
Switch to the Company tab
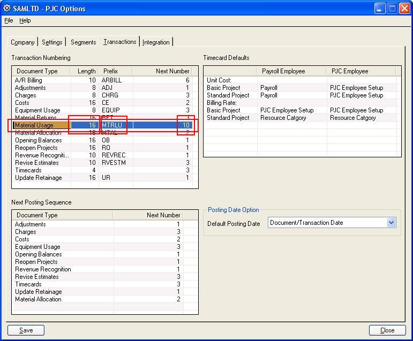(x=22, y=42)
